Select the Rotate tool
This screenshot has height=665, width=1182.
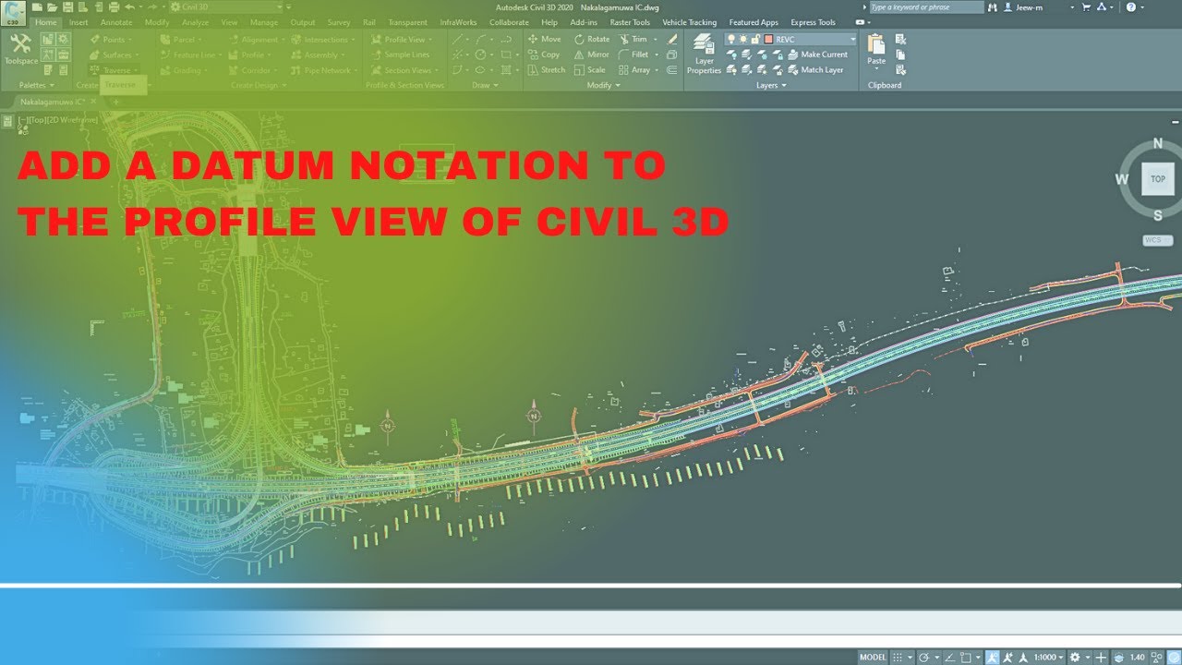[591, 39]
